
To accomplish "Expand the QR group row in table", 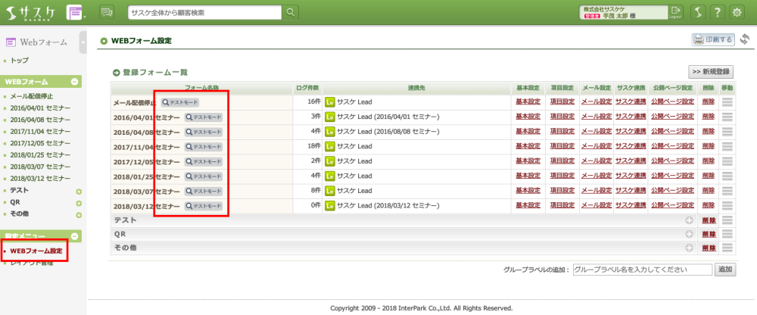I will [x=689, y=234].
